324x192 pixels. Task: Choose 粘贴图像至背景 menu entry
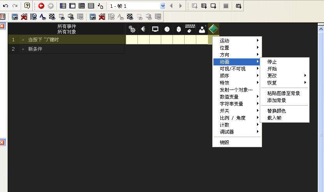(x=285, y=93)
